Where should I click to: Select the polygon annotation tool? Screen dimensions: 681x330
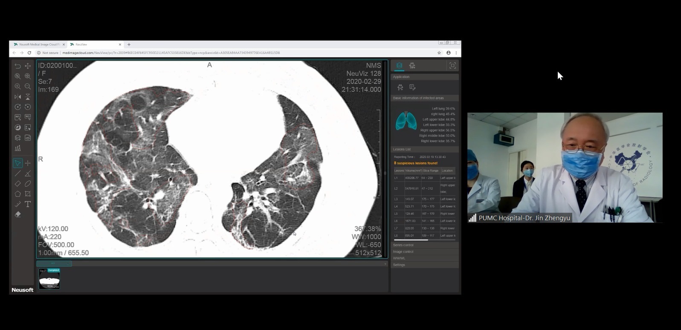[17, 194]
